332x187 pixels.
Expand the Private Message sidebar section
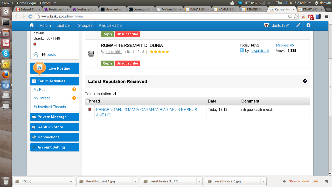pyautogui.click(x=54, y=117)
